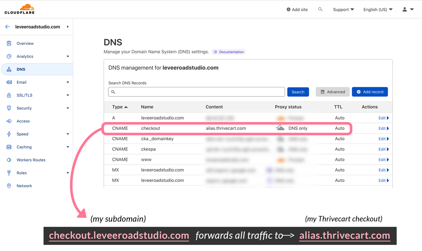Click the Advanced button
This screenshot has width=422, height=251.
(x=332, y=92)
